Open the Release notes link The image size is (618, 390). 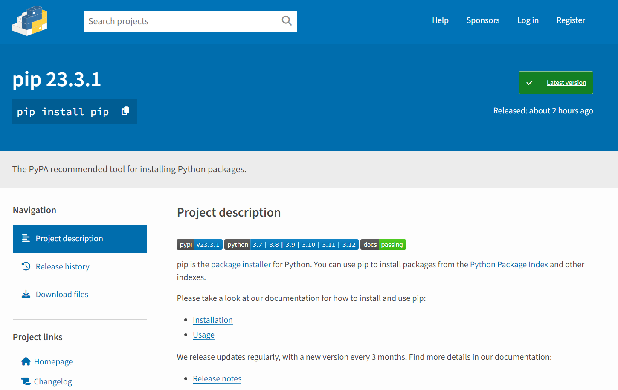tap(217, 378)
